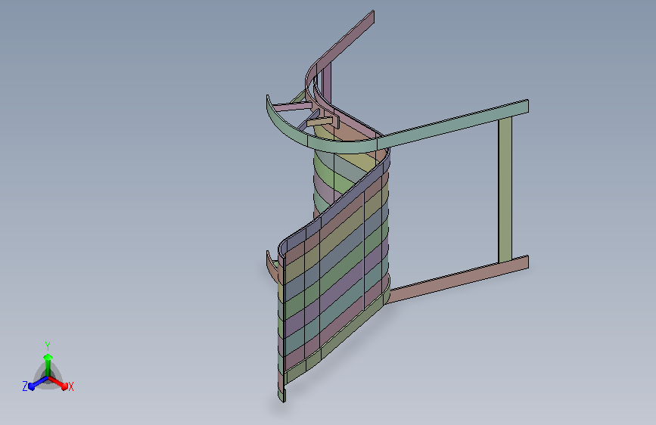Select the diagonal pink bar at the model top
656x425 pixels.
click(345, 42)
